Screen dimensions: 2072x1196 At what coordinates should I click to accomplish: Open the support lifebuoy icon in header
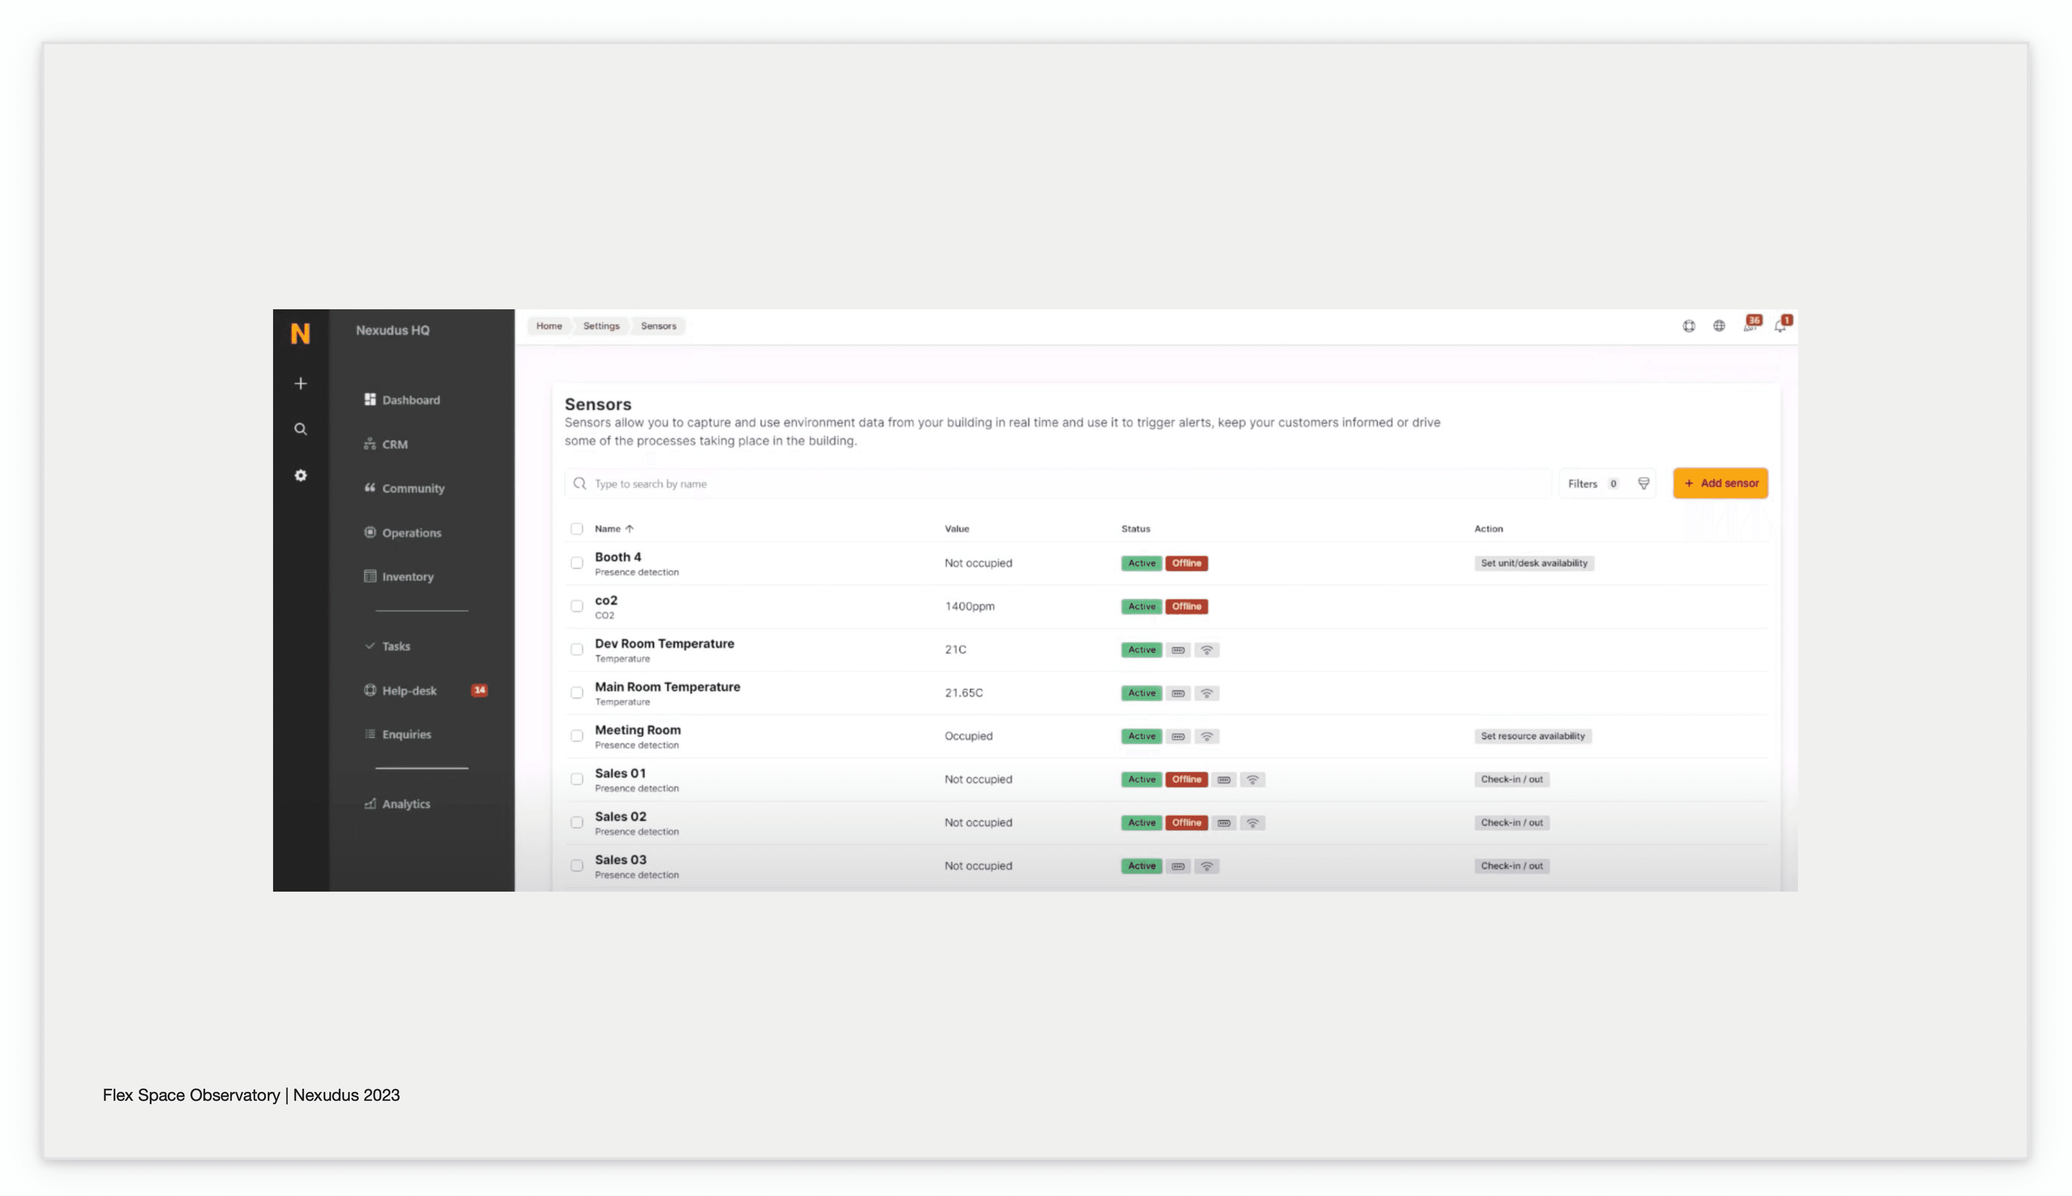(1689, 326)
